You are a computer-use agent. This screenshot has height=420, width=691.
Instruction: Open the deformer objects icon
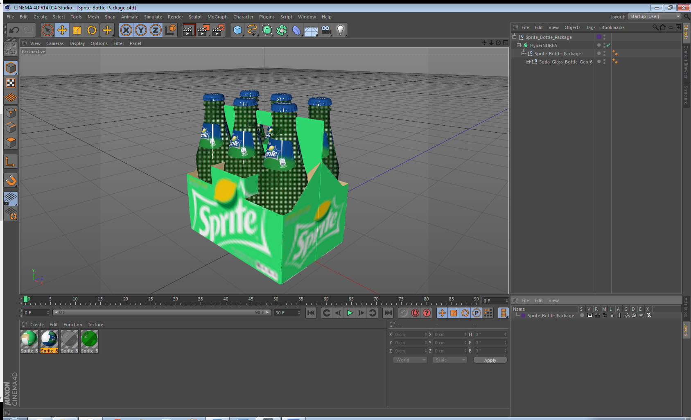(296, 30)
